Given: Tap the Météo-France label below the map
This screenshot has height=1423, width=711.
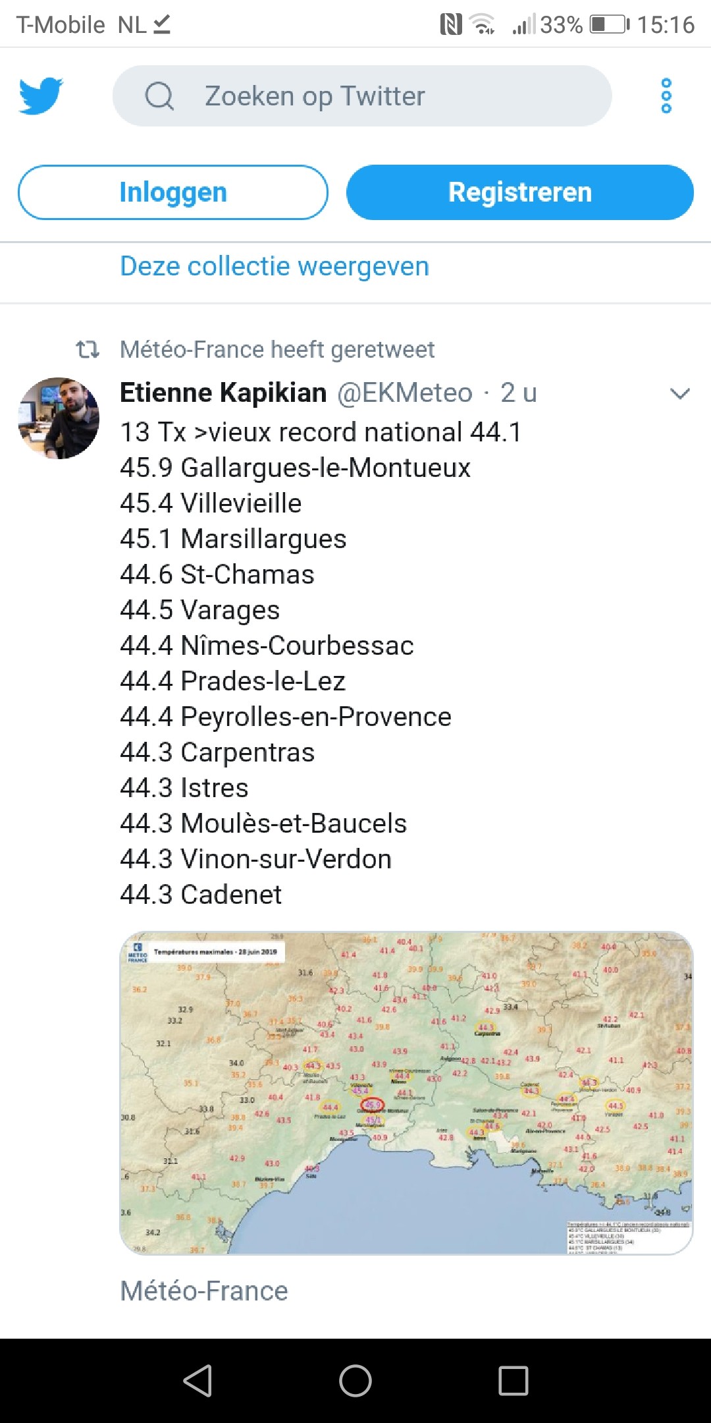Looking at the screenshot, I should pyautogui.click(x=204, y=1291).
